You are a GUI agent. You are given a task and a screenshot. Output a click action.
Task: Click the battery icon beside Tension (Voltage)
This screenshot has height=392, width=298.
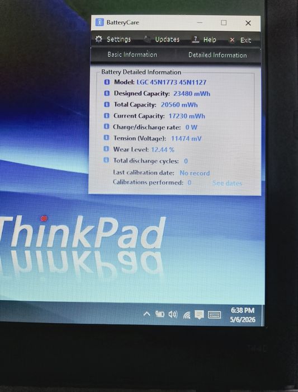click(106, 138)
